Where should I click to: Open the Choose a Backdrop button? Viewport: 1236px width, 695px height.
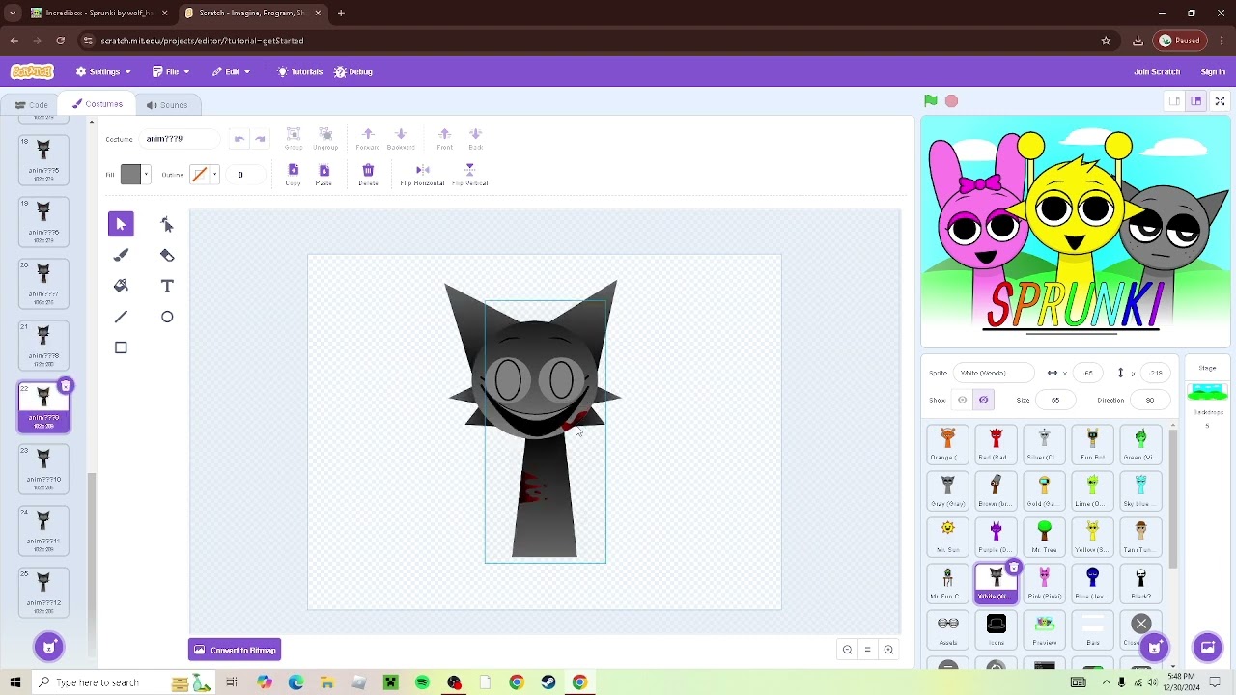[x=1207, y=647]
